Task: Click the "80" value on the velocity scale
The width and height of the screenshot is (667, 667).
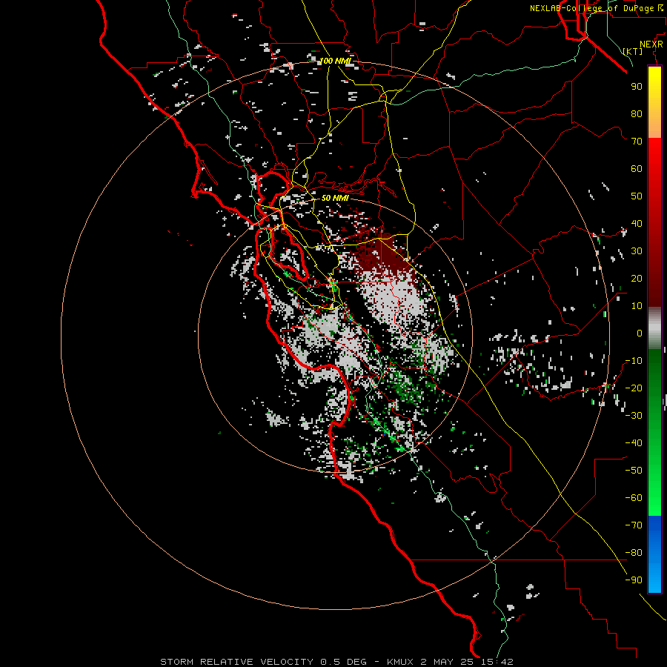Action: point(637,113)
